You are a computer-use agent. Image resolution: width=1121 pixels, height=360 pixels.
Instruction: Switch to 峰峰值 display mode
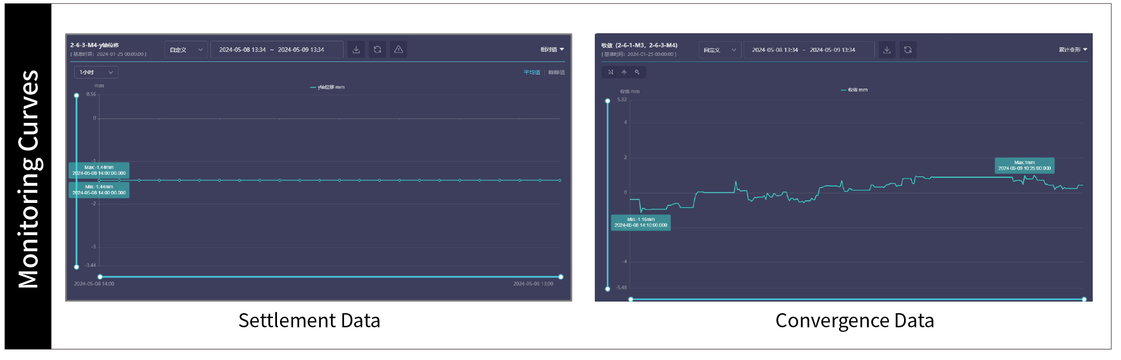pos(556,73)
